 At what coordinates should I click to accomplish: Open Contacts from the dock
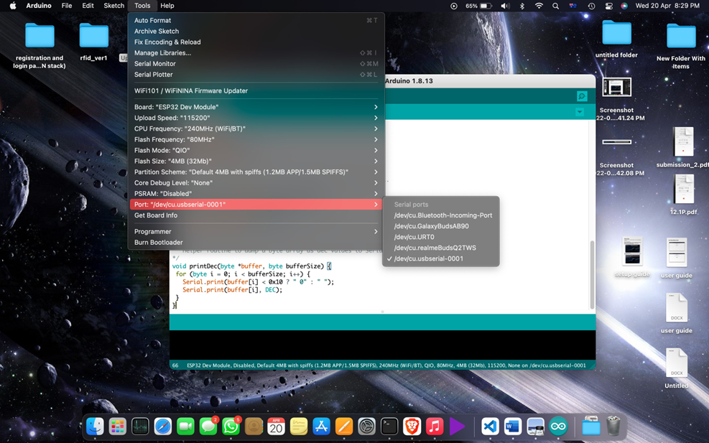coord(254,426)
